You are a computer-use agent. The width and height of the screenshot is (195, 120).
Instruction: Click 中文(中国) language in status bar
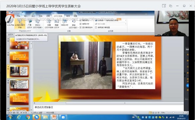pyautogui.click(x=50, y=113)
